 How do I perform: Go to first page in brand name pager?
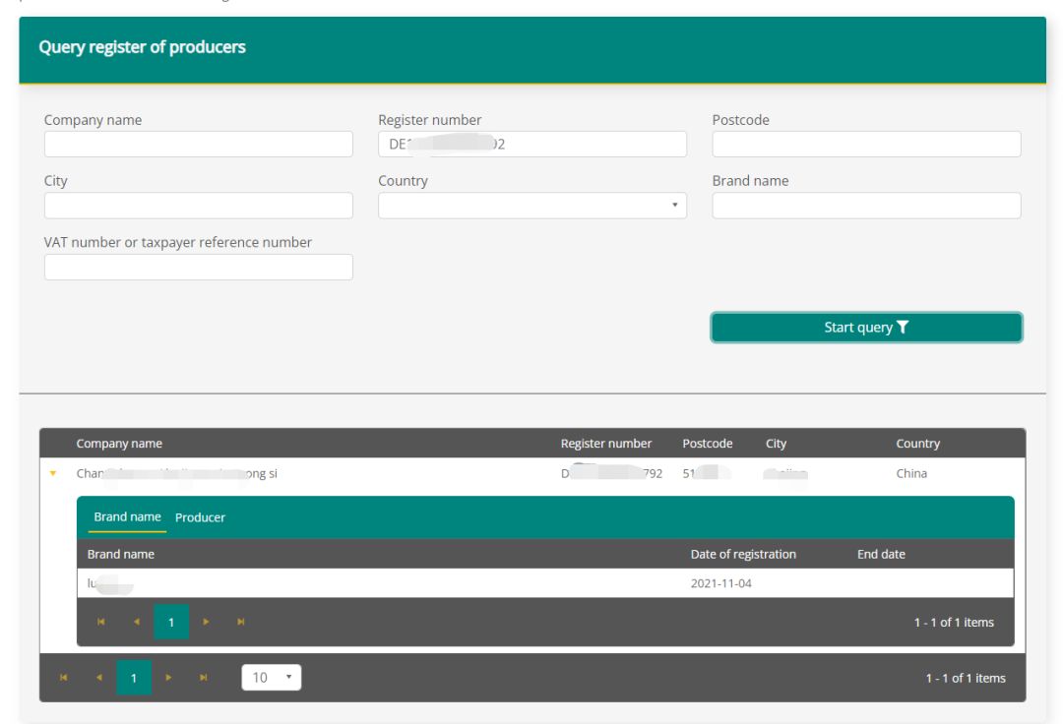[x=100, y=622]
